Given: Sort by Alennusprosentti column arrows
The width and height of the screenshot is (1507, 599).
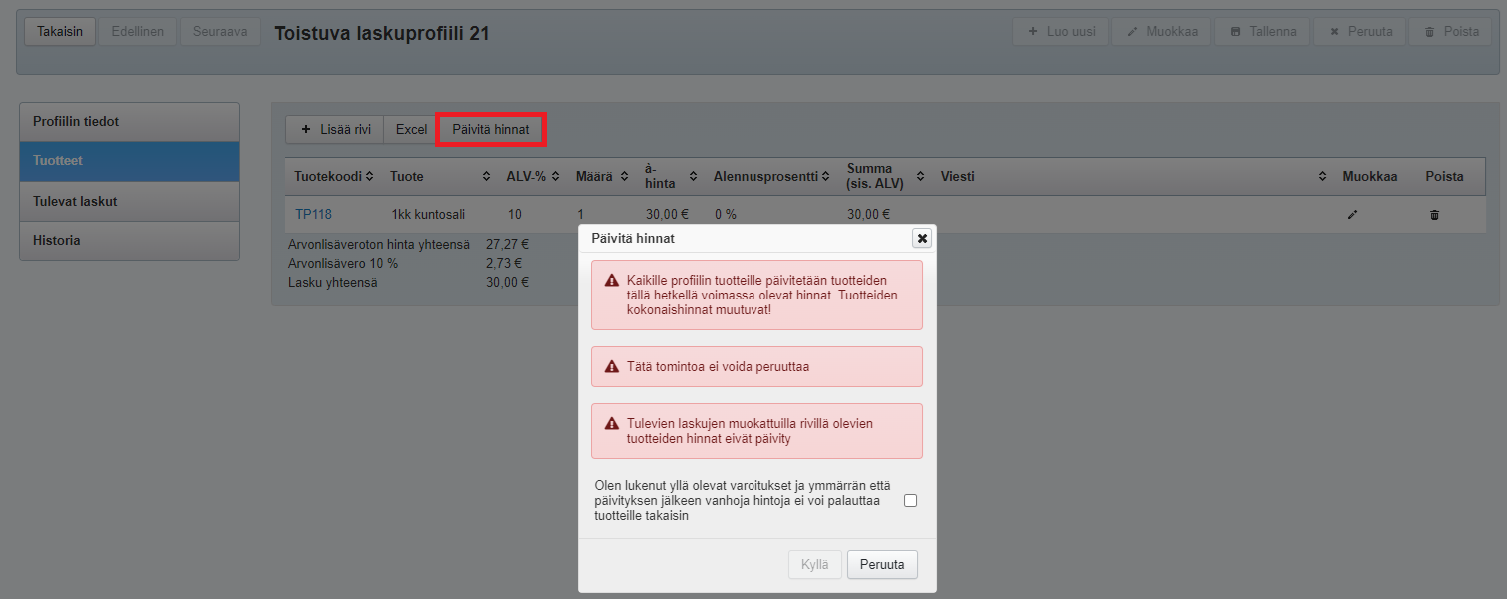Looking at the screenshot, I should click(x=826, y=177).
